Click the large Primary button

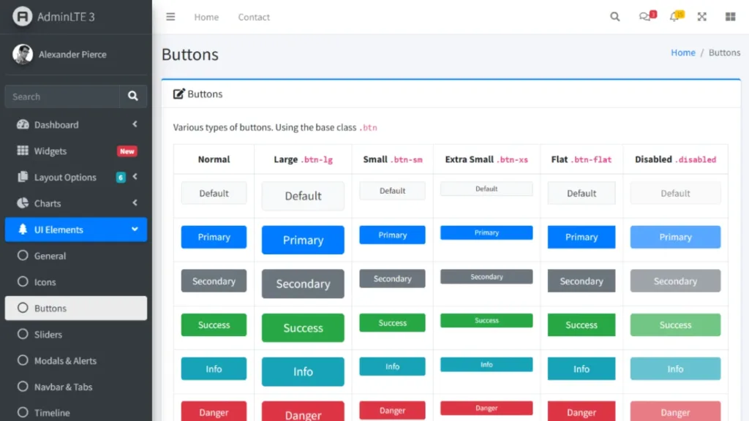click(302, 240)
